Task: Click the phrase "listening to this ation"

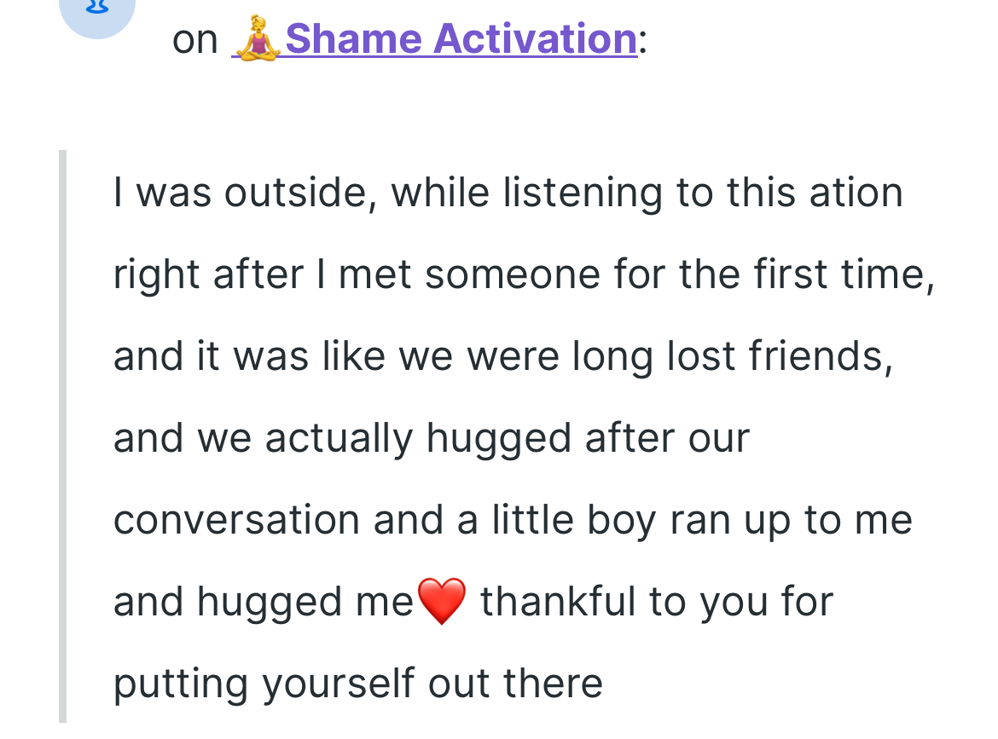Action: pyautogui.click(x=702, y=193)
